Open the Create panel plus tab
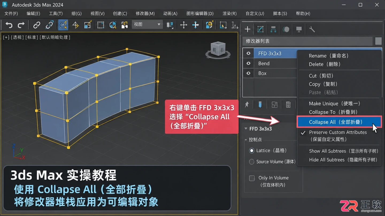This screenshot has width=385, height=216. [248, 29]
